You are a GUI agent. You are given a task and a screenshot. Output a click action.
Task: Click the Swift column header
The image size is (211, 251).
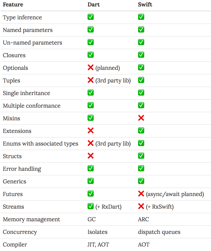coord(145,4)
